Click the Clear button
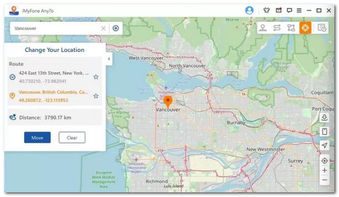The height and width of the screenshot is (197, 339). [x=72, y=137]
